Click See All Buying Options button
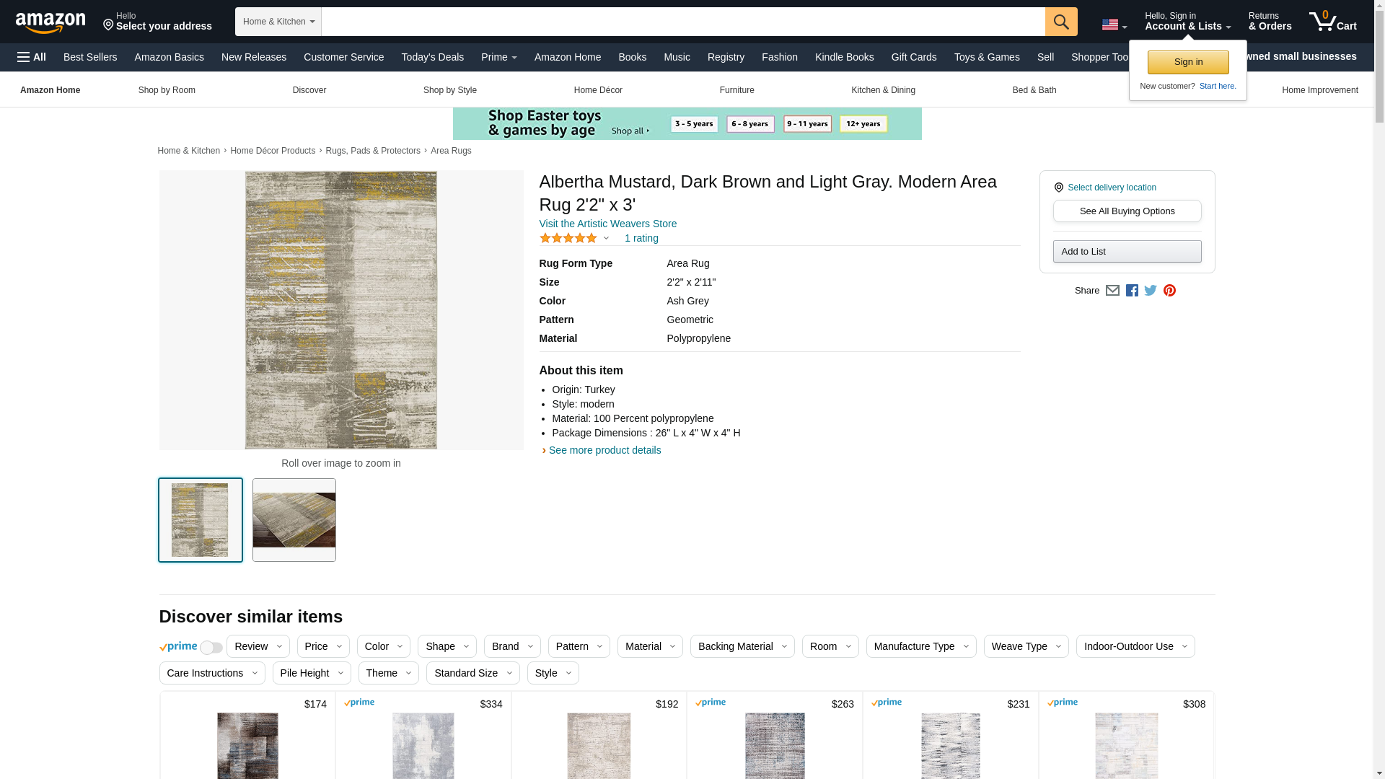This screenshot has width=1385, height=779. click(1127, 211)
